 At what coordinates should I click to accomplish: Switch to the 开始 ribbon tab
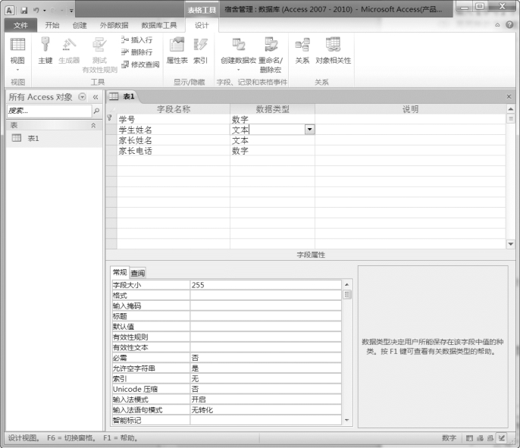[52, 25]
